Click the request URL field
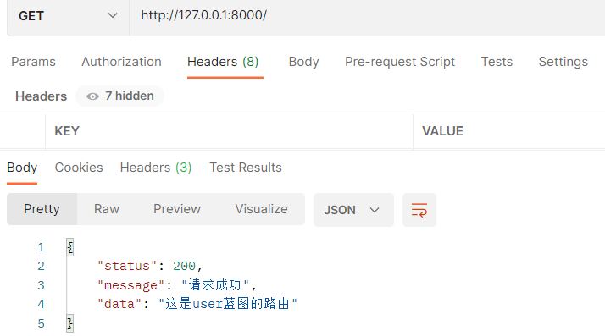605x336 pixels. click(x=367, y=16)
